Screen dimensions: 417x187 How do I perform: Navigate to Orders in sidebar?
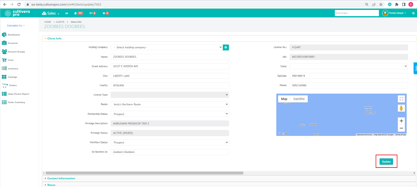9,85
